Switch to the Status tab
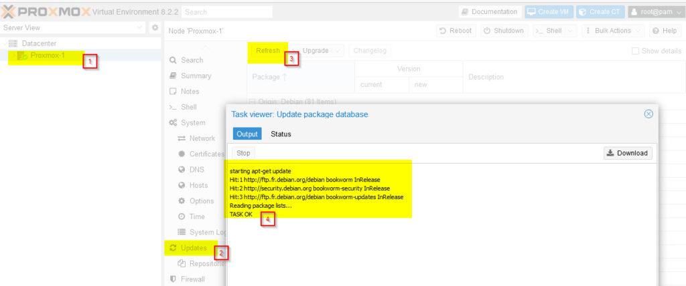The image size is (686, 286). [x=281, y=134]
